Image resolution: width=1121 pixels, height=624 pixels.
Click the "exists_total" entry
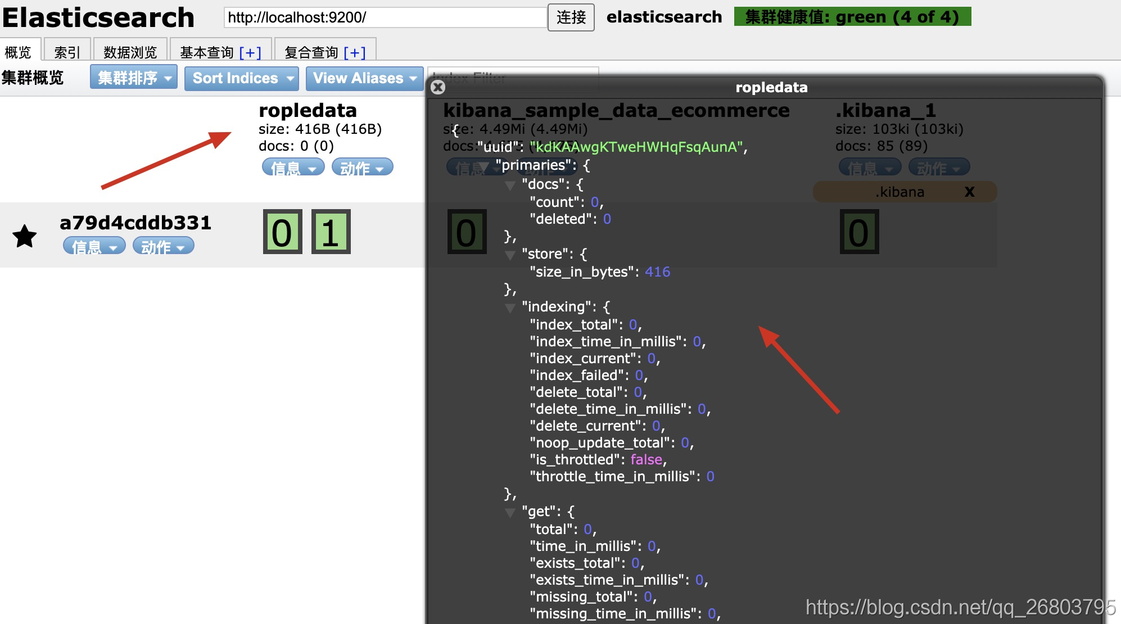[x=587, y=563]
